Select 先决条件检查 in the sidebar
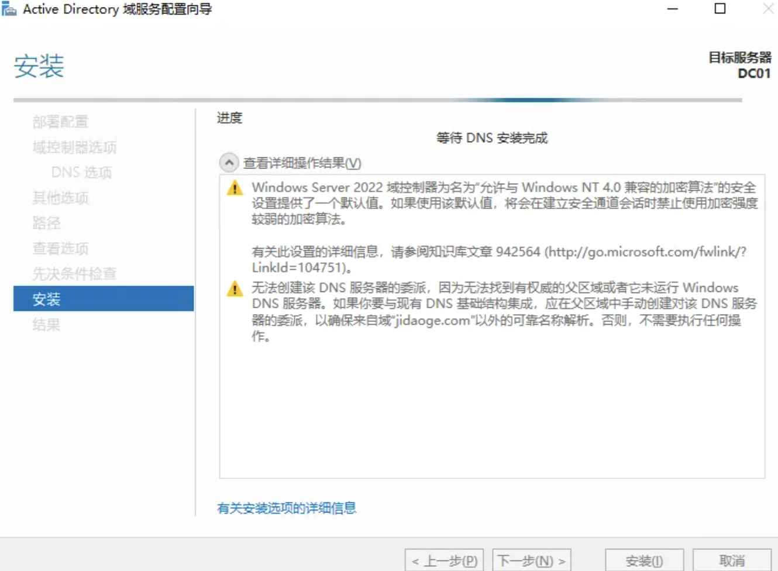 coord(74,273)
